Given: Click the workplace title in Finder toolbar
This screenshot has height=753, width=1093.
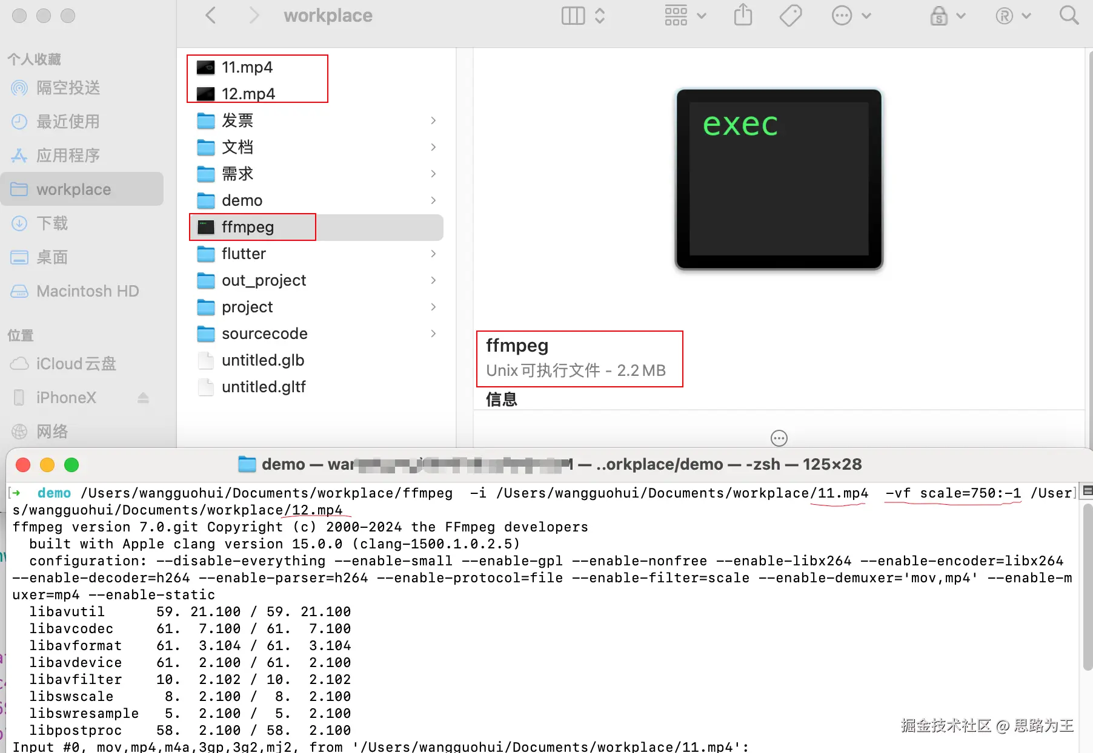Looking at the screenshot, I should [328, 16].
